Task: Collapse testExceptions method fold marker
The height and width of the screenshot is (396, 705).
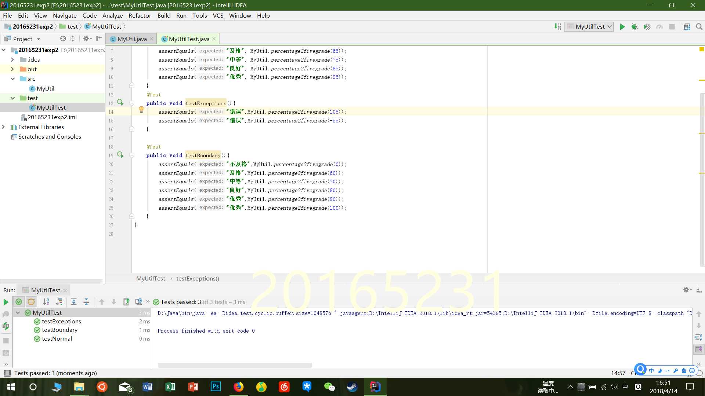Action: 131,103
